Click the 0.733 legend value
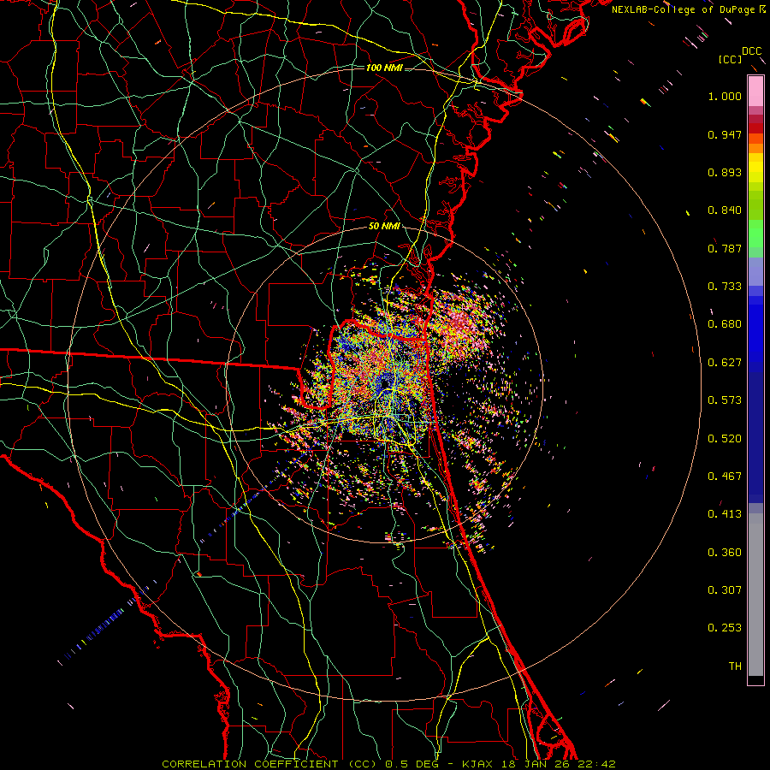 click(725, 287)
